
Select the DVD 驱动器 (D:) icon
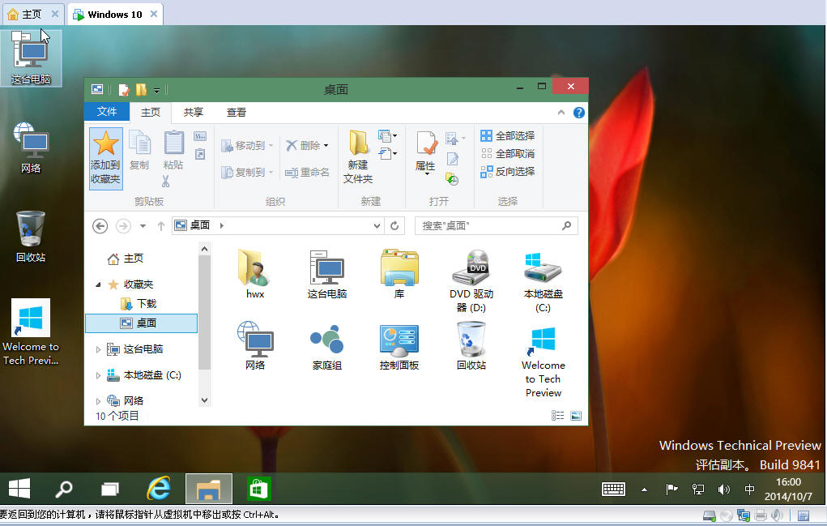click(x=471, y=267)
